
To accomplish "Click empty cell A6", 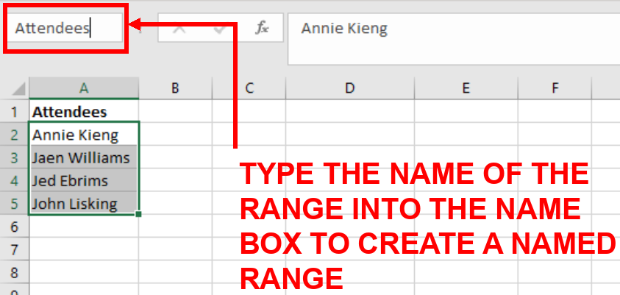I will (x=84, y=227).
